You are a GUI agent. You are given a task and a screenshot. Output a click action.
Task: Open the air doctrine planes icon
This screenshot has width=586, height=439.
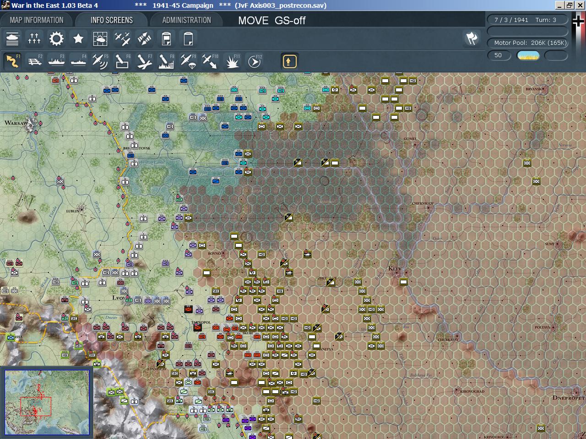[x=122, y=39]
